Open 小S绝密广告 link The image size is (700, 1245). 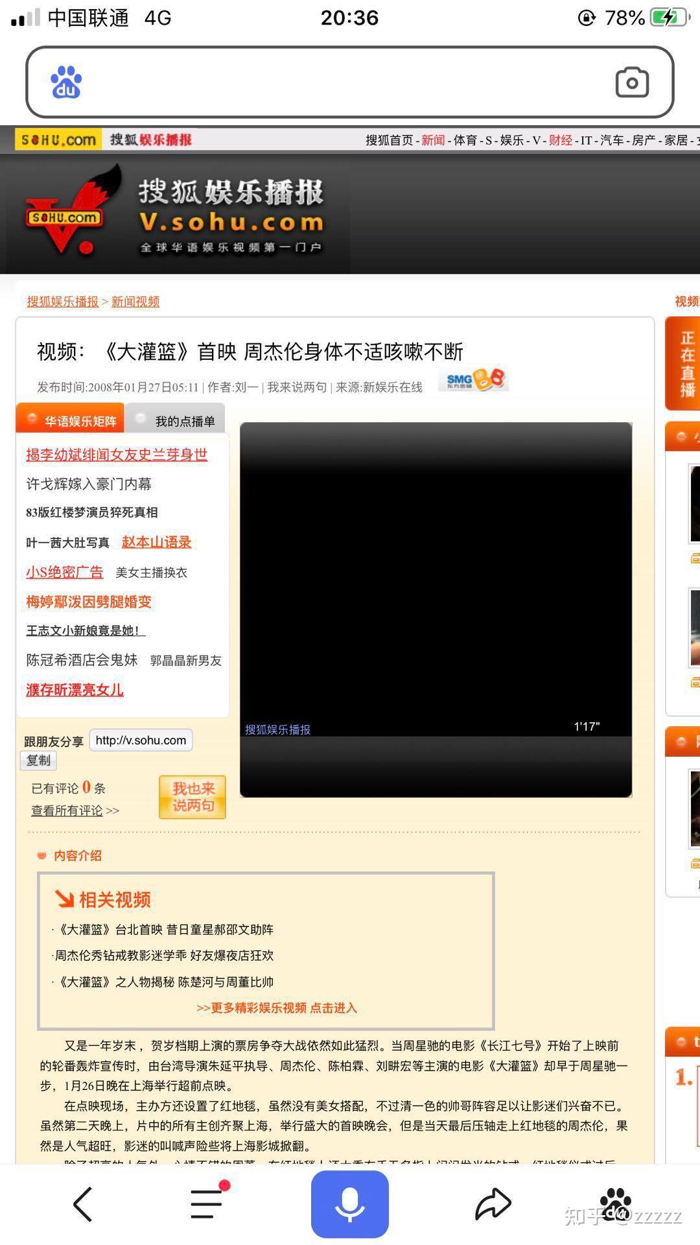(x=65, y=572)
